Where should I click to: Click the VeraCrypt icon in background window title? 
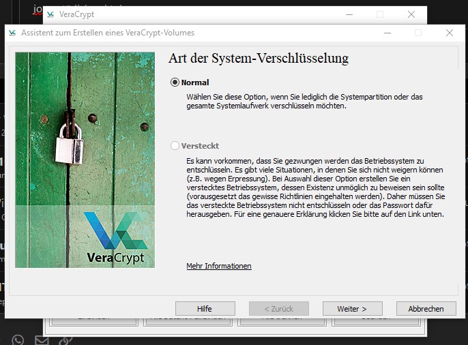[x=50, y=14]
